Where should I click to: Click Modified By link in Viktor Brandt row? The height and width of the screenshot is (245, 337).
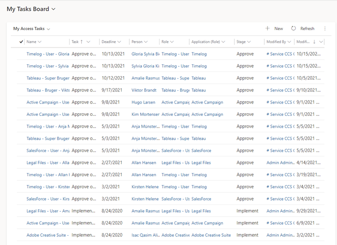click(x=280, y=90)
